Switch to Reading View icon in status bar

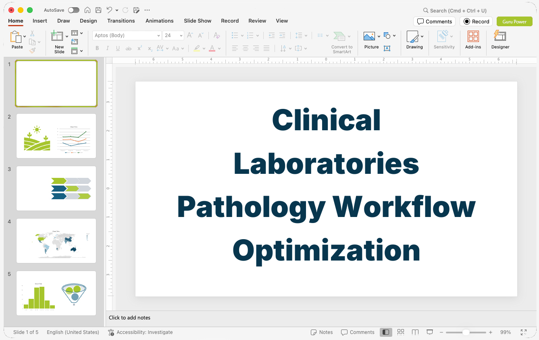(415, 332)
